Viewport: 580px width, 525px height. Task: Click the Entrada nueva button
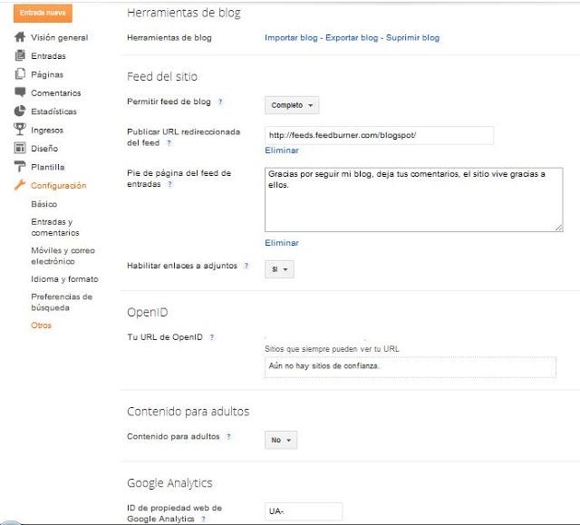(43, 13)
